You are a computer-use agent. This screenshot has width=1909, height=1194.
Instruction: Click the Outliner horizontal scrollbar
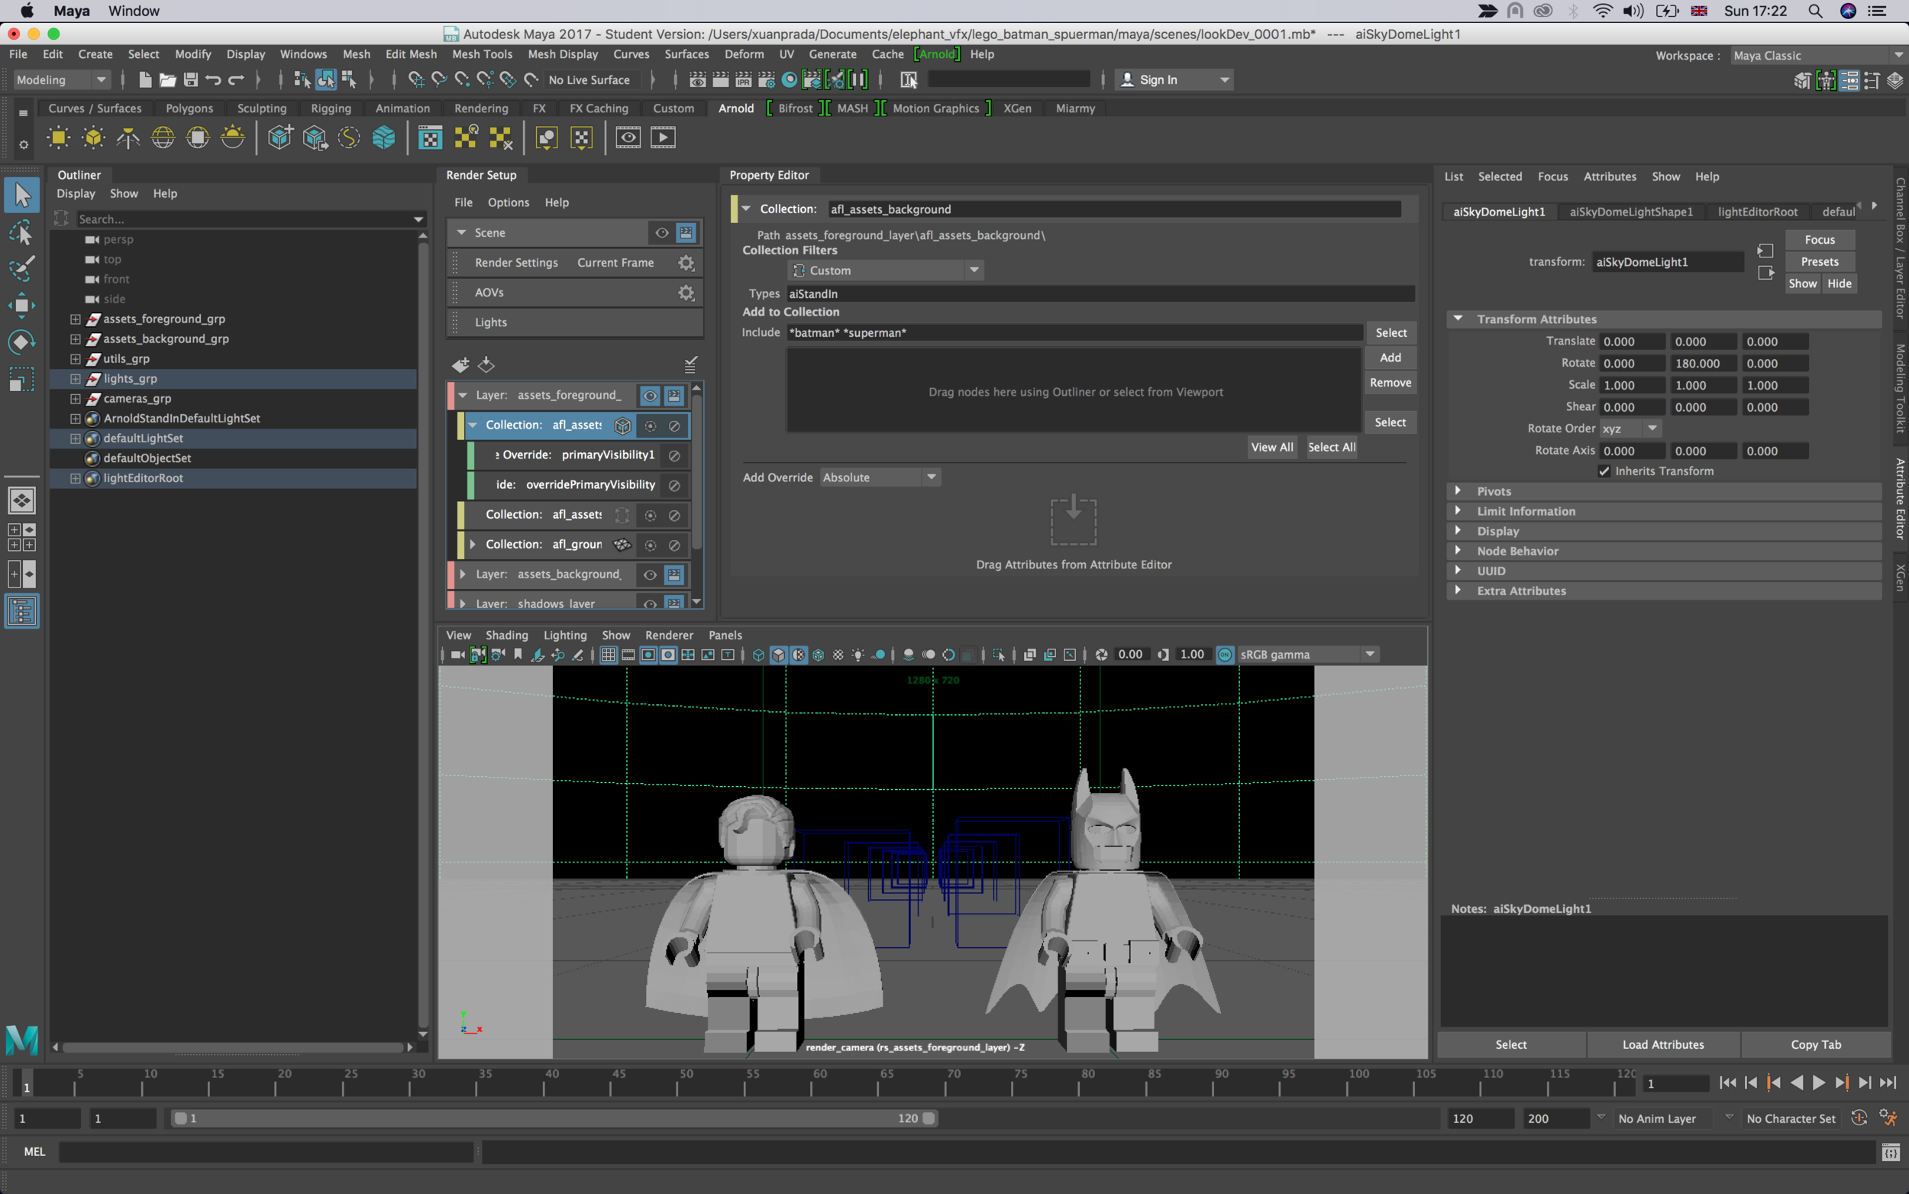click(234, 1047)
